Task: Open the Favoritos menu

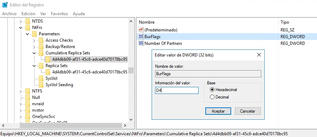Action: [x=59, y=14]
